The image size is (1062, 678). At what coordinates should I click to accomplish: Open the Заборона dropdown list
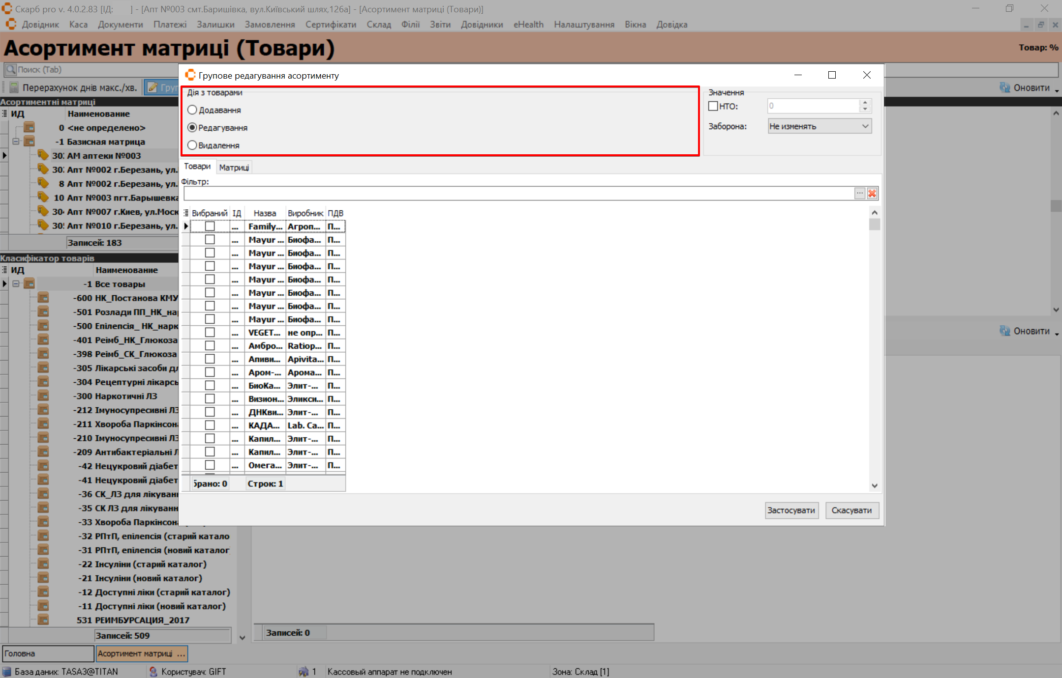(x=865, y=126)
